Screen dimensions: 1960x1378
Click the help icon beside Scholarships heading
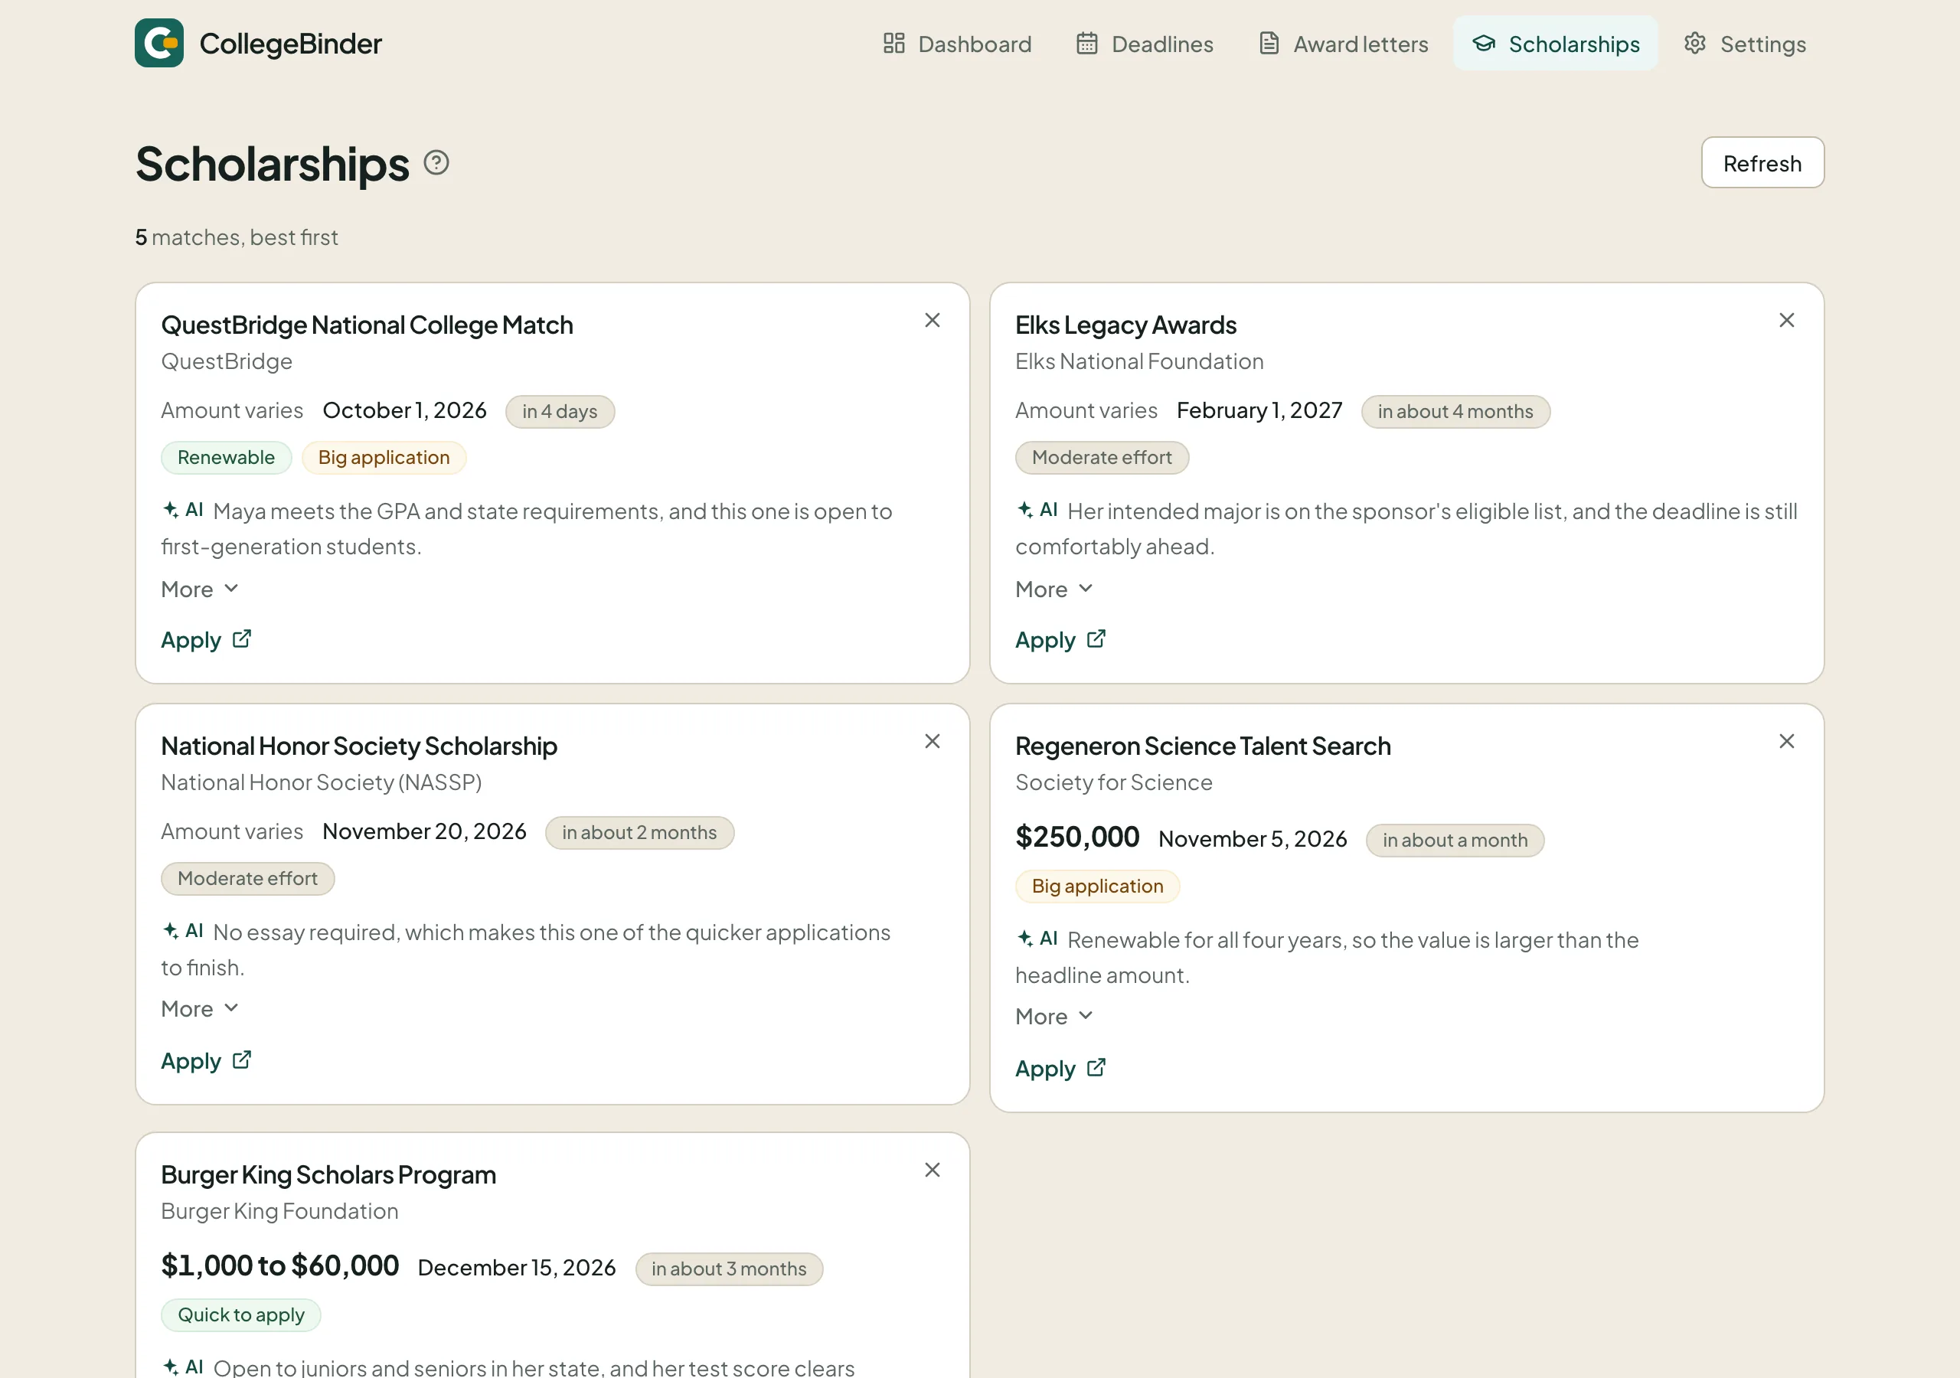click(x=436, y=162)
